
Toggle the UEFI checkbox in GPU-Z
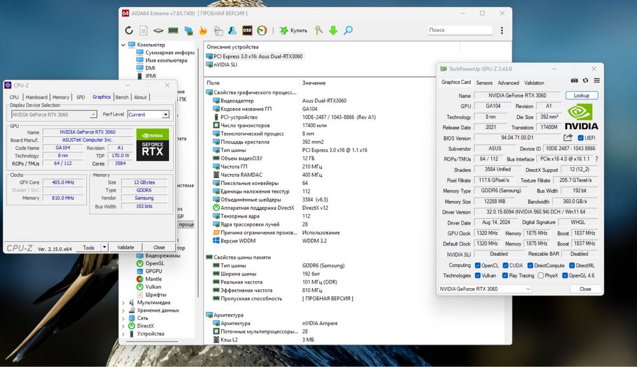[x=580, y=138]
